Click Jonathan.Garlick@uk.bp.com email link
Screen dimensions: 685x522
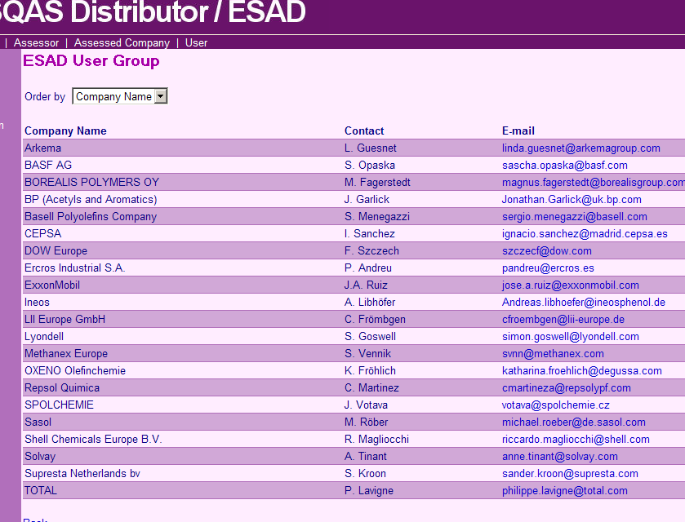pyautogui.click(x=572, y=200)
